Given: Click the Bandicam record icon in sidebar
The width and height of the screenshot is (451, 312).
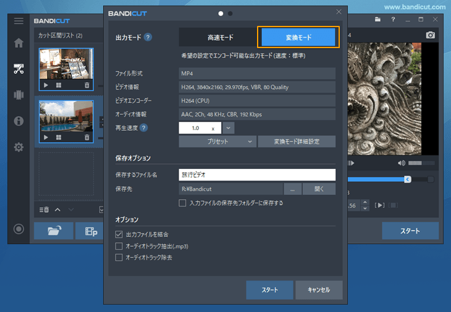Looking at the screenshot, I should pos(19,229).
